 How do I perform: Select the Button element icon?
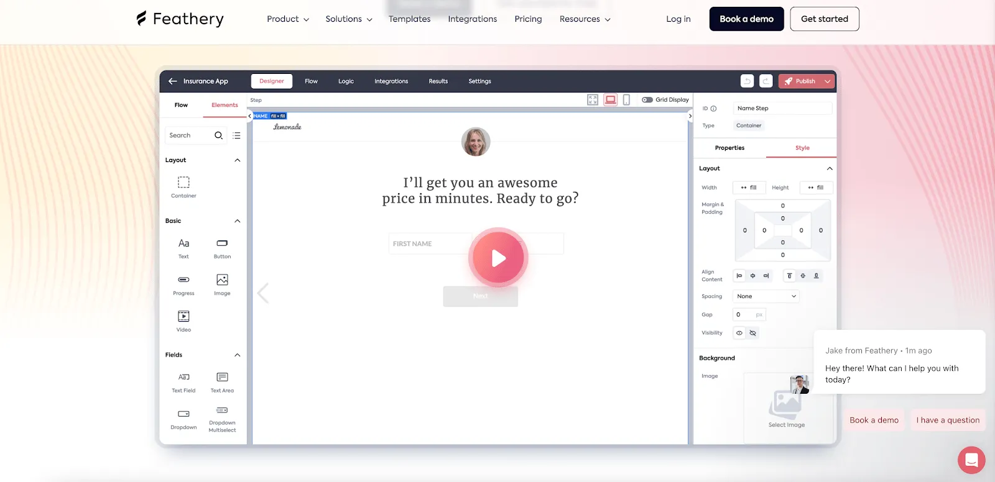[222, 243]
